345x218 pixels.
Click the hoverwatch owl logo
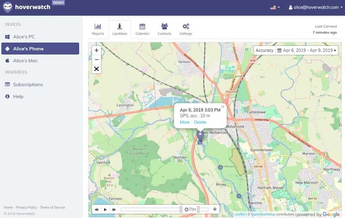(8, 7)
